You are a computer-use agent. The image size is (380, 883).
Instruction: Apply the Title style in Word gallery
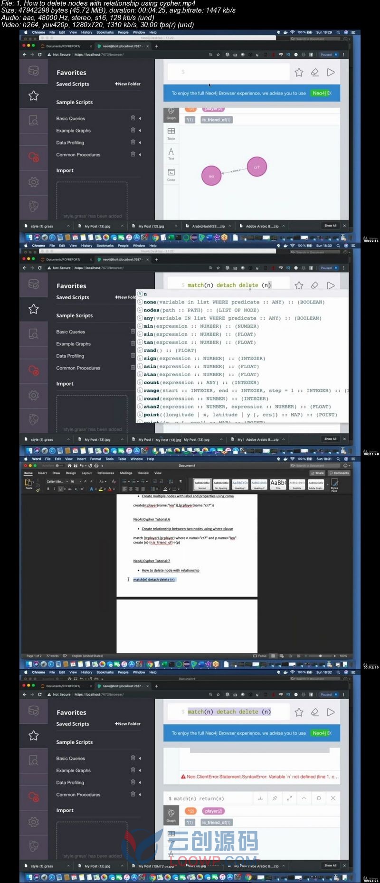[278, 484]
